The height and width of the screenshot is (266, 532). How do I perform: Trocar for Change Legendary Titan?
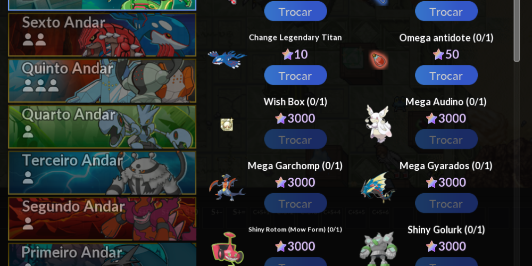coord(295,76)
